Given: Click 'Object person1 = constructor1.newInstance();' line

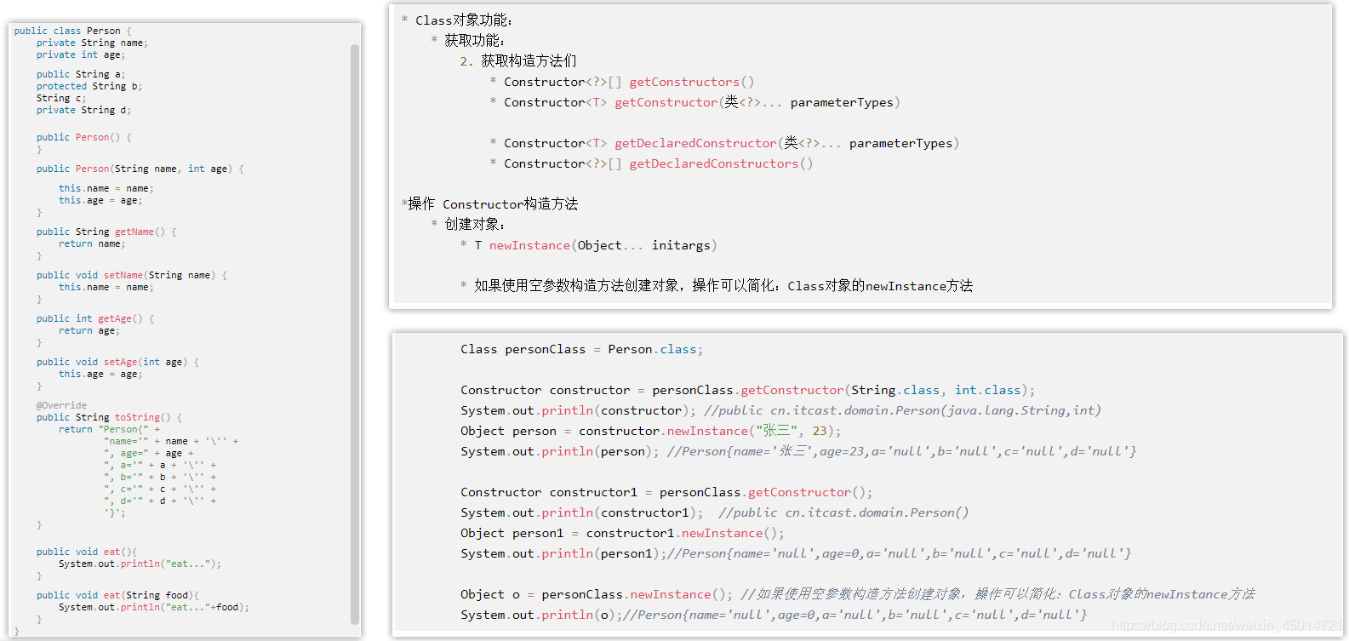Looking at the screenshot, I should [622, 533].
